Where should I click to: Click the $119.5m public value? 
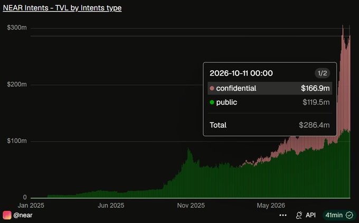pos(316,102)
